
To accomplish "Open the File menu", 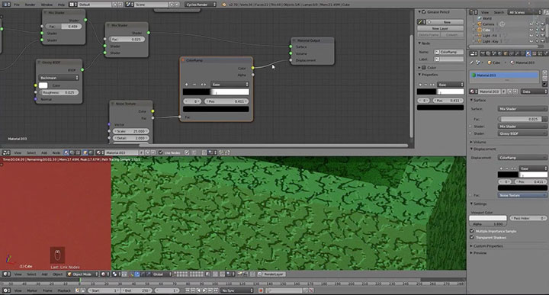I will (x=17, y=5).
